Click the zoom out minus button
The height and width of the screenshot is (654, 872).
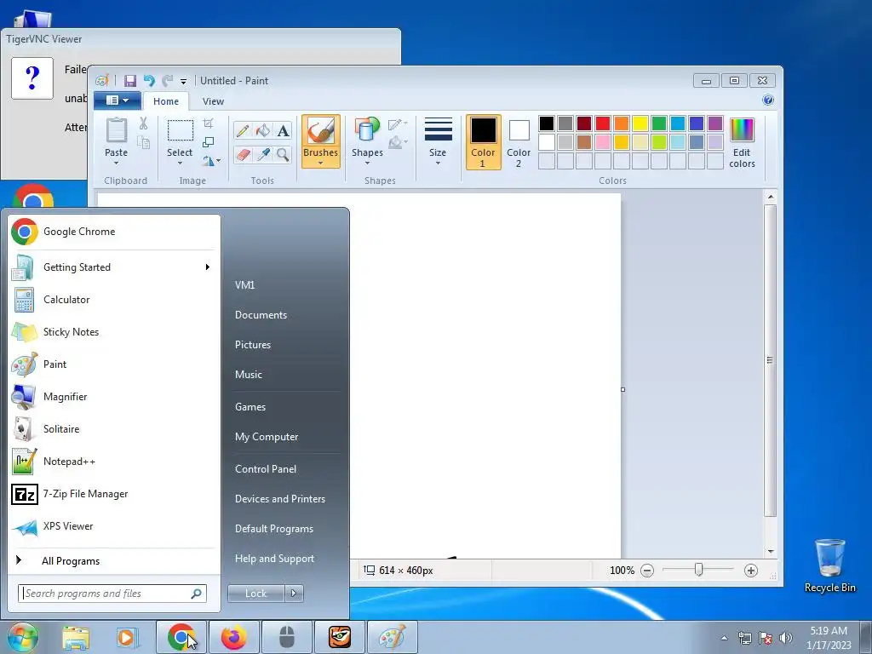(x=647, y=571)
